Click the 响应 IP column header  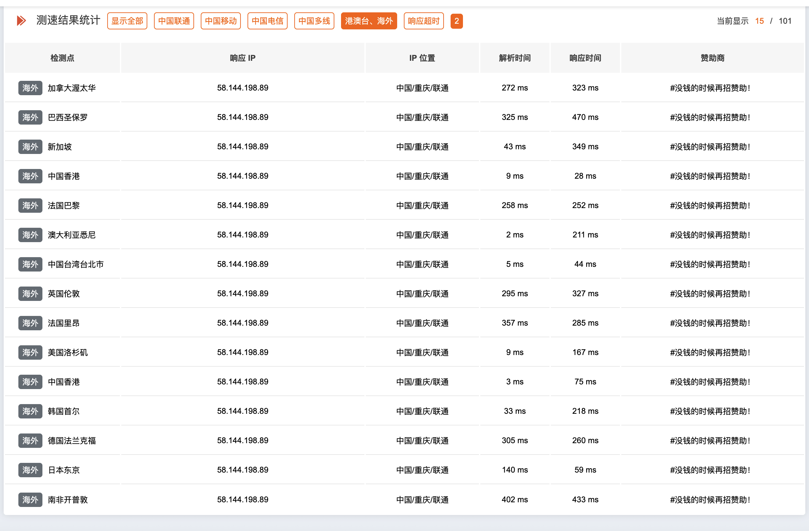click(x=243, y=58)
